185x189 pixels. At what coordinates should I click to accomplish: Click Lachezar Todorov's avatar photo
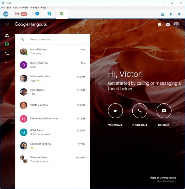pos(23,146)
